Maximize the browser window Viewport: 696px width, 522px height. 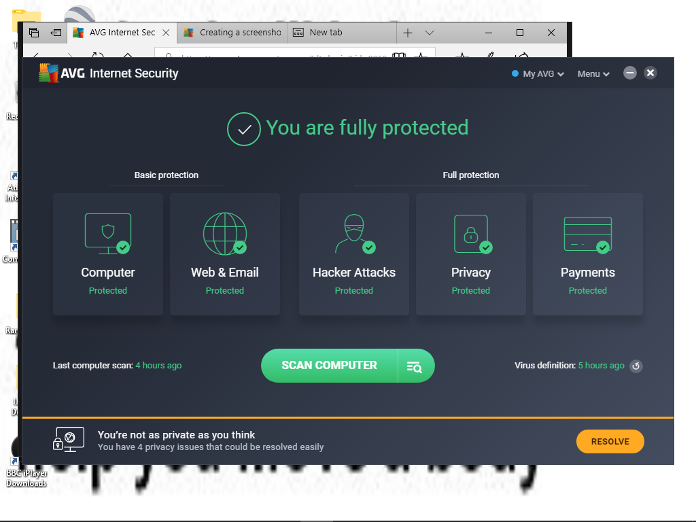point(520,33)
